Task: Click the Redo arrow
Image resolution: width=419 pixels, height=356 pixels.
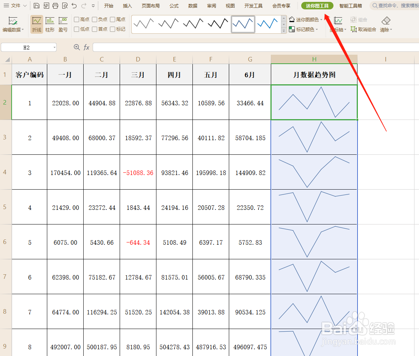Action: point(84,6)
